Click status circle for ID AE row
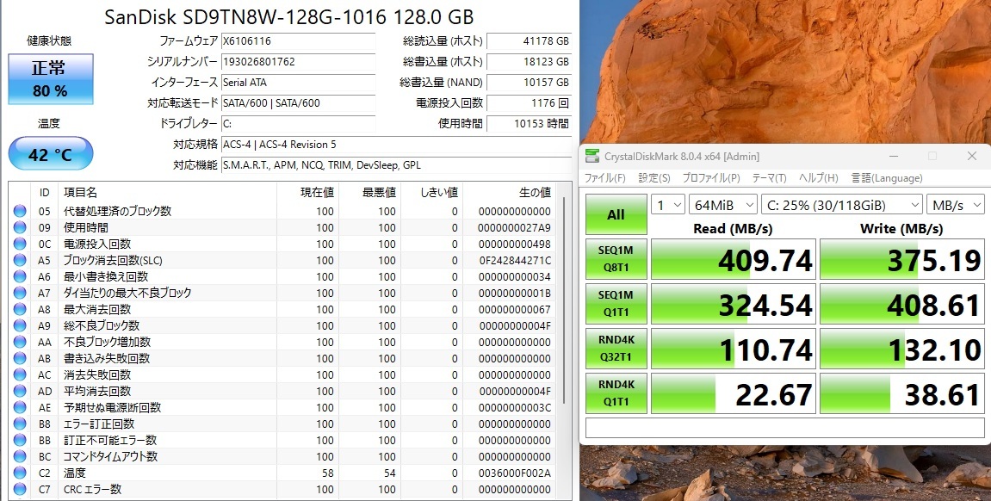The width and height of the screenshot is (991, 501). tap(20, 407)
